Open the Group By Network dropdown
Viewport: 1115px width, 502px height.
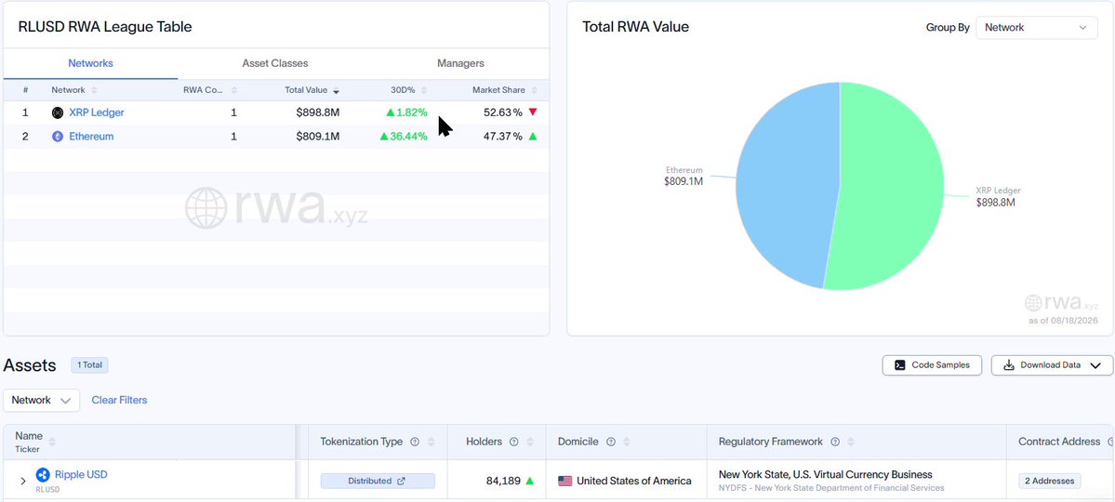[x=1036, y=28]
